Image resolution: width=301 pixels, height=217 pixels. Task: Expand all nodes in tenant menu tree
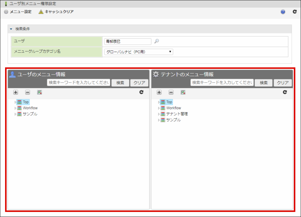[x=159, y=92]
